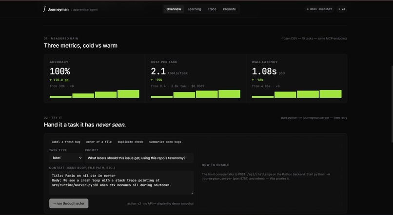Viewport: 393px width, 215px height.
Task: Click the Journeyman logo icon
Action: [44, 9]
